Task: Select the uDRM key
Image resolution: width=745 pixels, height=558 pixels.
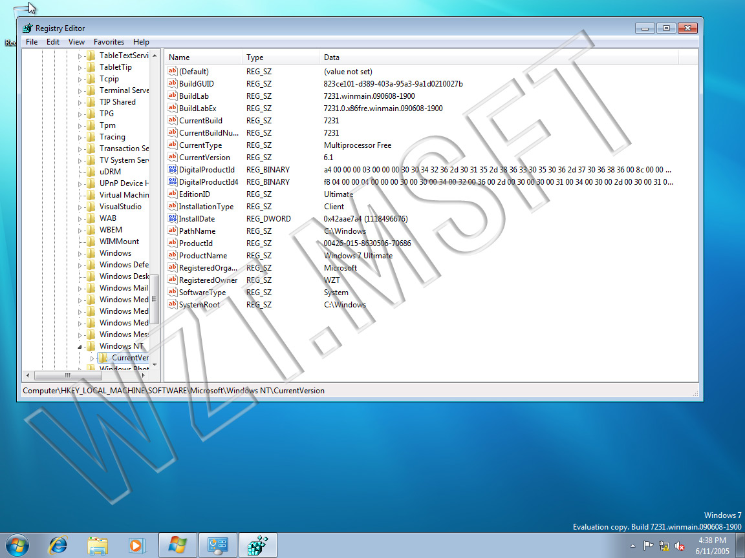Action: point(110,172)
